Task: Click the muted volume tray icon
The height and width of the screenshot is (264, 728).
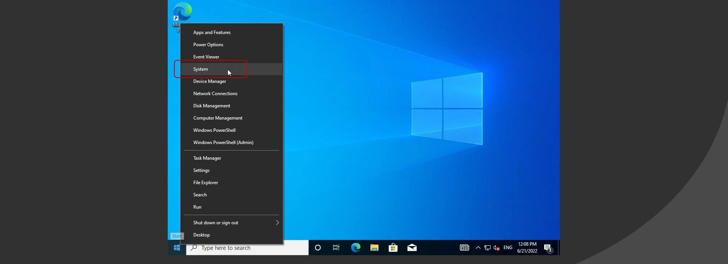Action: point(497,248)
